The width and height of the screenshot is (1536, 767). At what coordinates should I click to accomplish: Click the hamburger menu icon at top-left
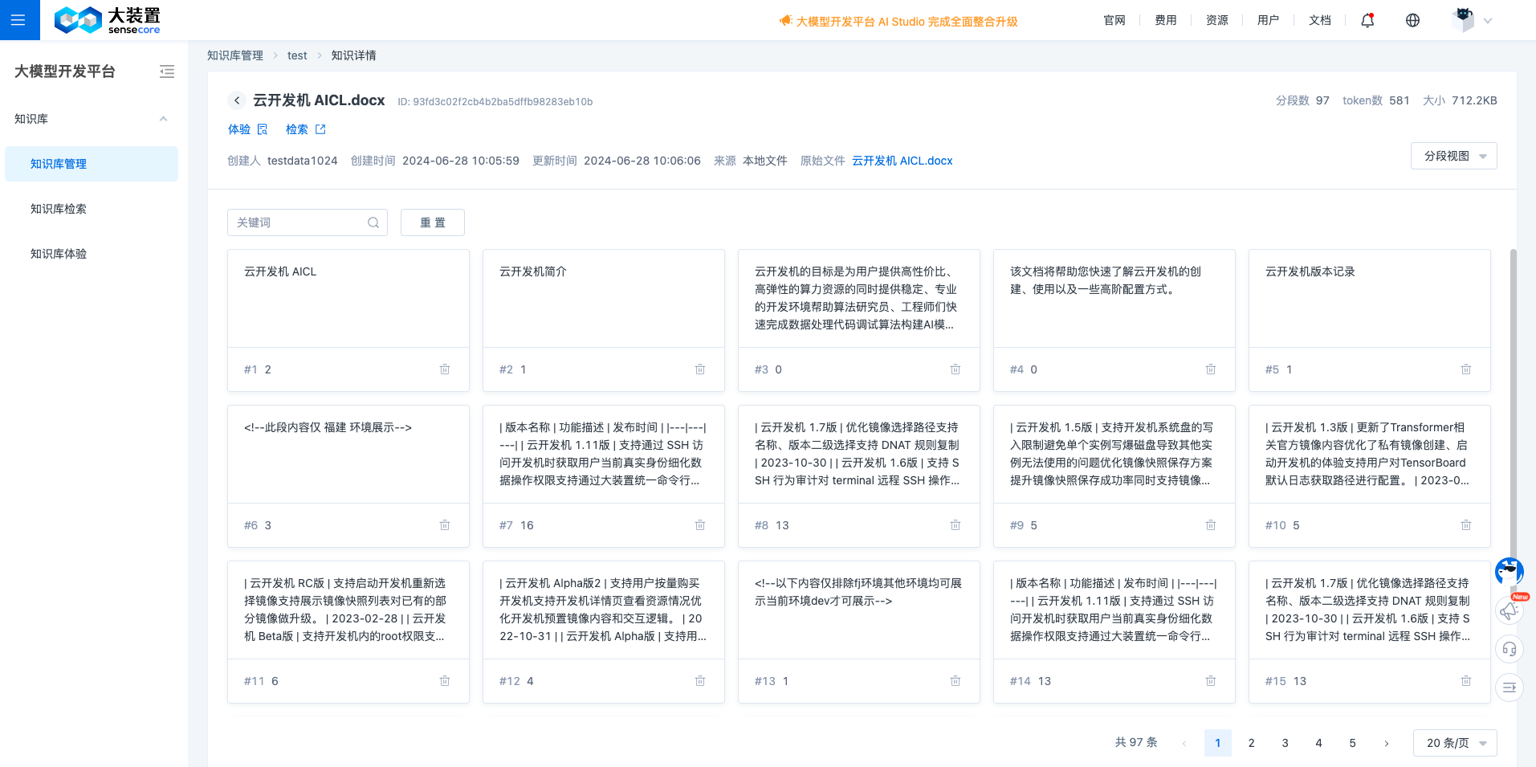19,19
